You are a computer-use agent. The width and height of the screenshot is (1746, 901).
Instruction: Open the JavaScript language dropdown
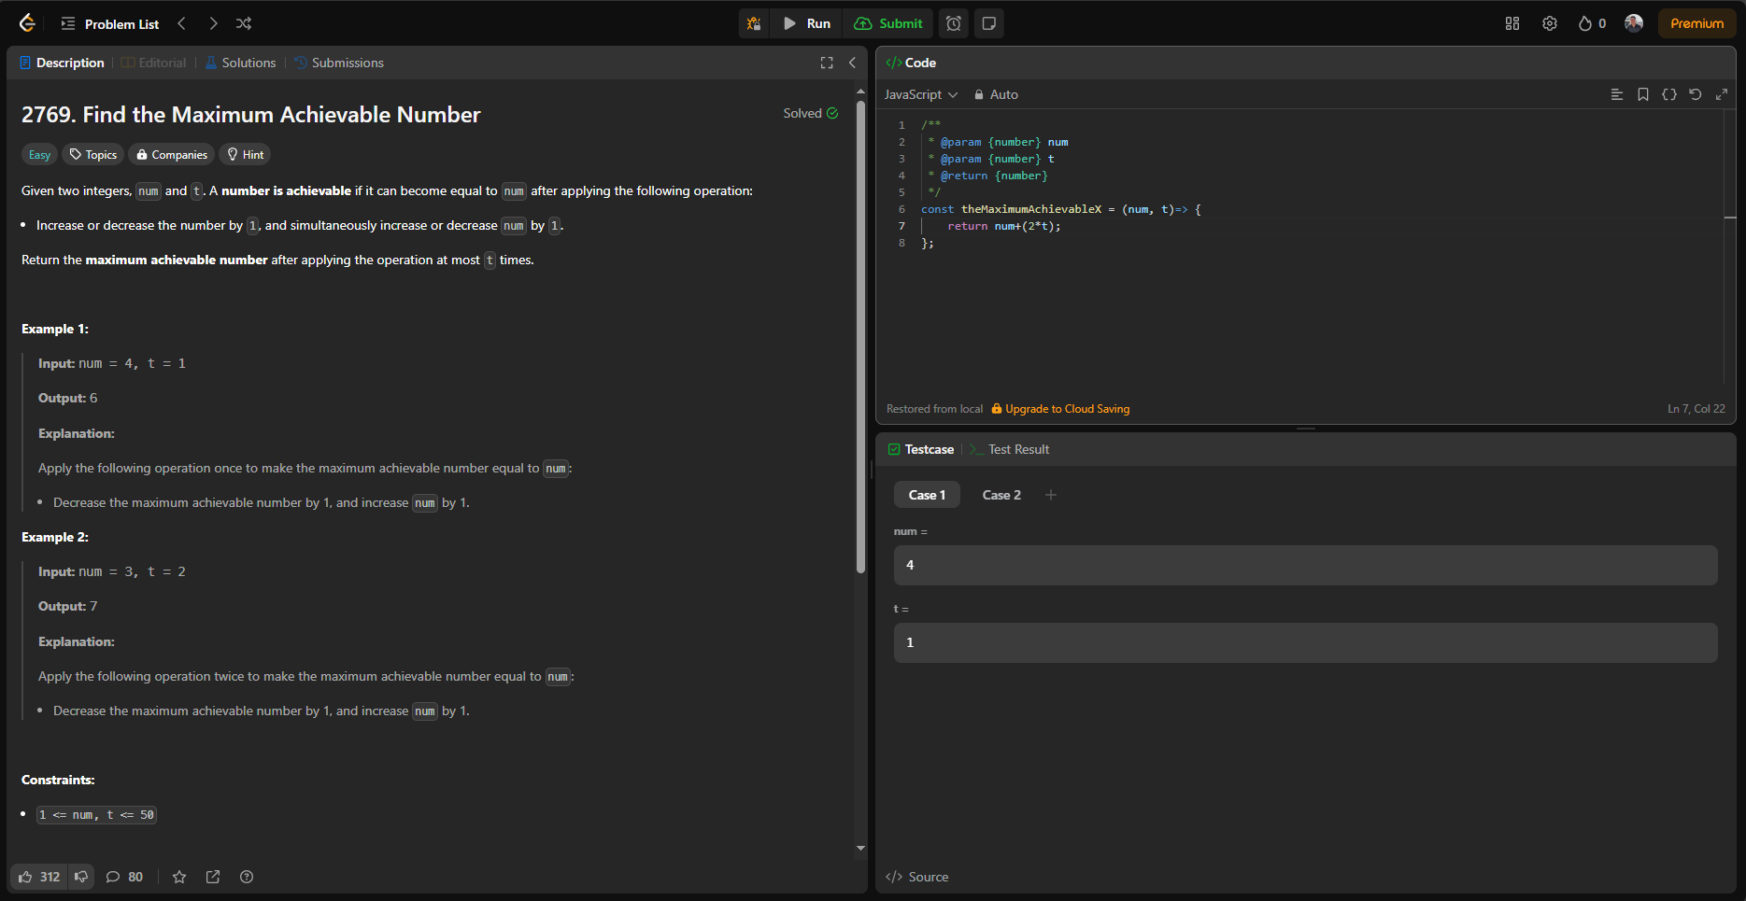click(x=921, y=94)
